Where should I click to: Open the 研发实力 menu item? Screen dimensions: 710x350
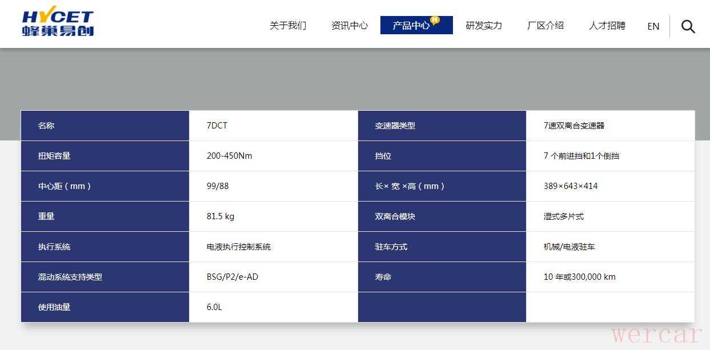[x=484, y=26]
